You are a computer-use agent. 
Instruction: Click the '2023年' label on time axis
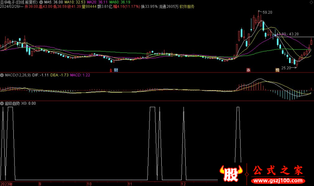[x=6, y=183]
